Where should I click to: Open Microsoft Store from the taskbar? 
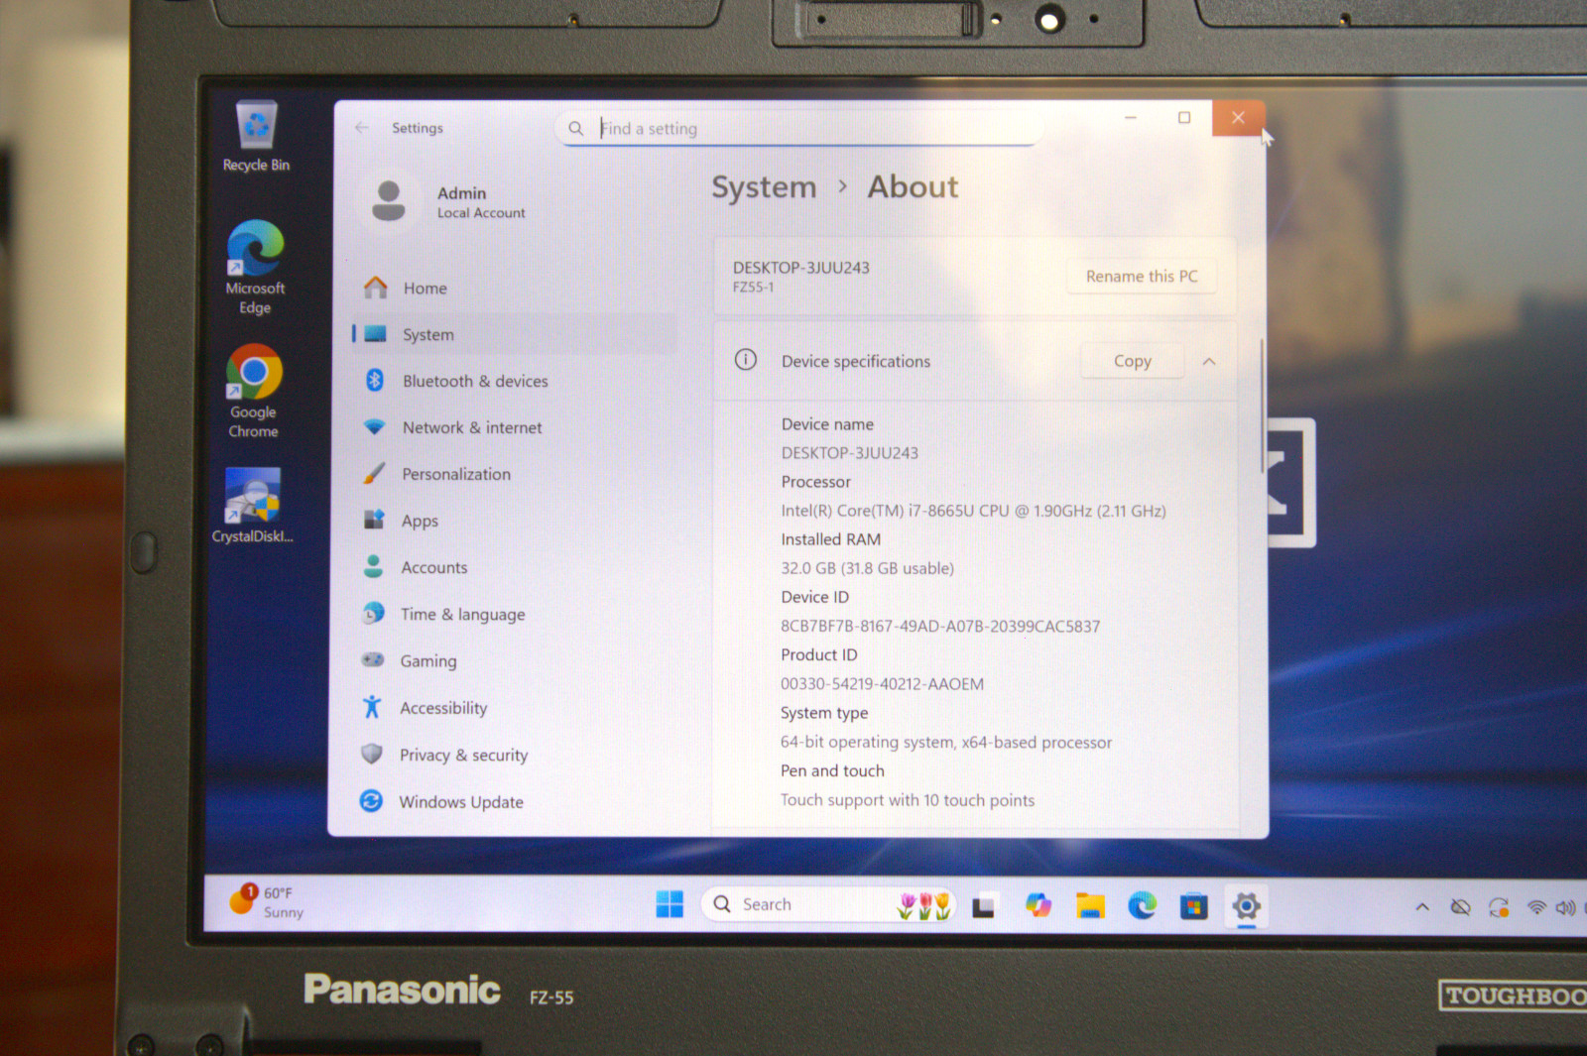point(1194,906)
